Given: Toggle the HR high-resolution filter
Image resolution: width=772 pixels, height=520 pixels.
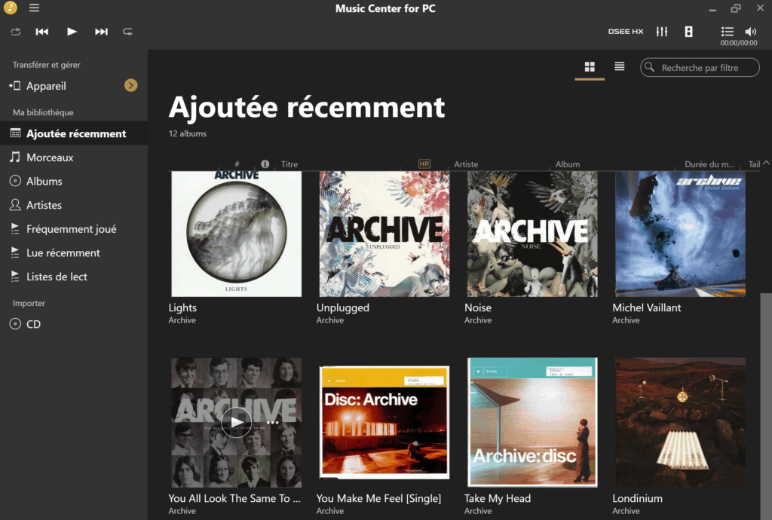Looking at the screenshot, I should 424,163.
